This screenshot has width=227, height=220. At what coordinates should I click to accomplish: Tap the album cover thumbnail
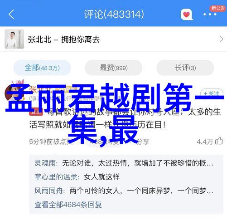14,39
